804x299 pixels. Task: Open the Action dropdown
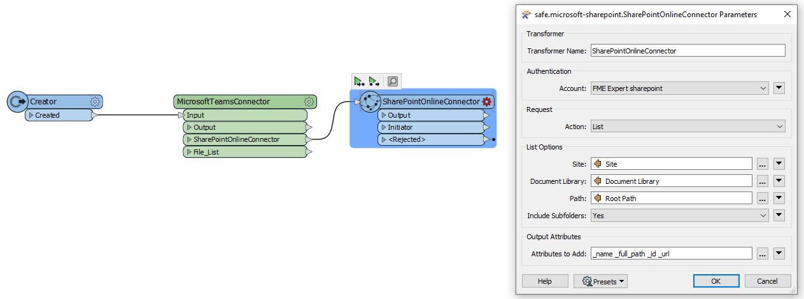pyautogui.click(x=688, y=127)
